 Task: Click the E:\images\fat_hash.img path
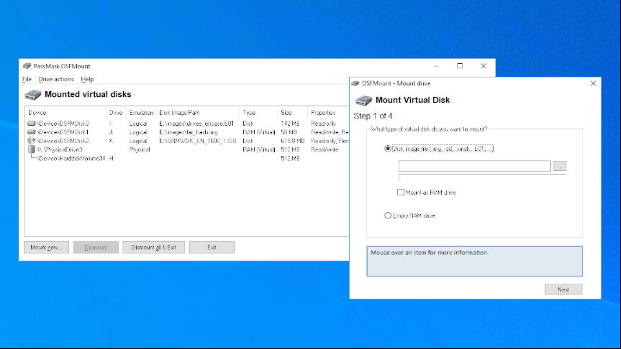click(189, 132)
